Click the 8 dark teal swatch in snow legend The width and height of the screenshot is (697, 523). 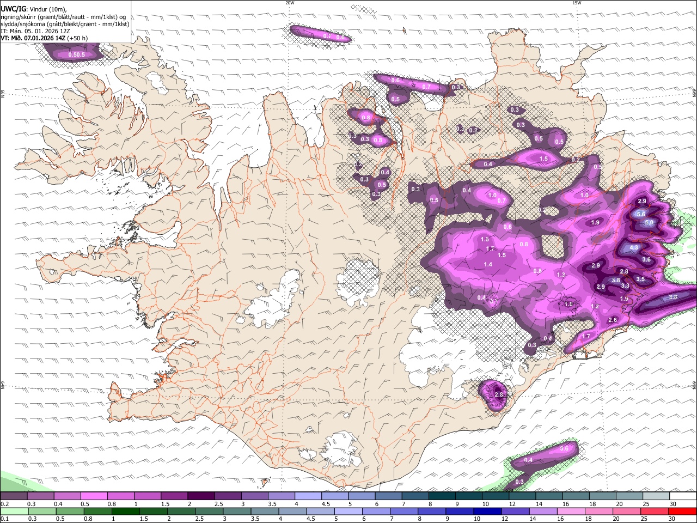point(442,496)
